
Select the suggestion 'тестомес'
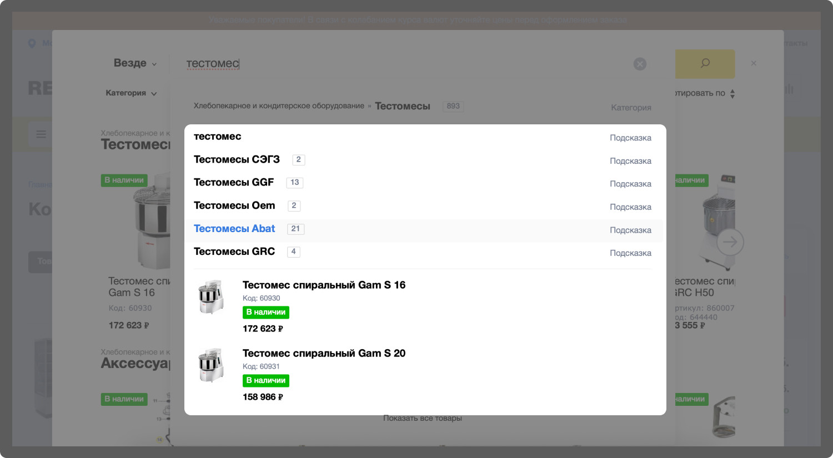click(423, 137)
